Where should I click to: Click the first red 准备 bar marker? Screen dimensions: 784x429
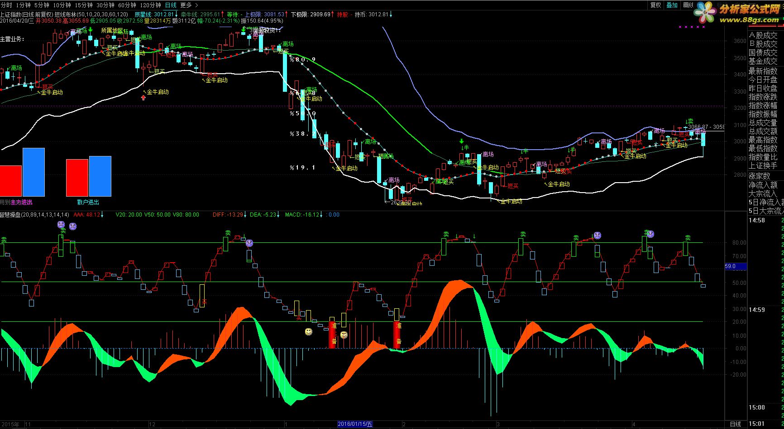point(333,335)
